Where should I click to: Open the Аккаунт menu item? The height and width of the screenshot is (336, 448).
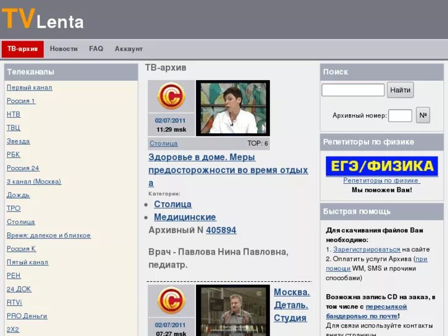[x=129, y=49]
